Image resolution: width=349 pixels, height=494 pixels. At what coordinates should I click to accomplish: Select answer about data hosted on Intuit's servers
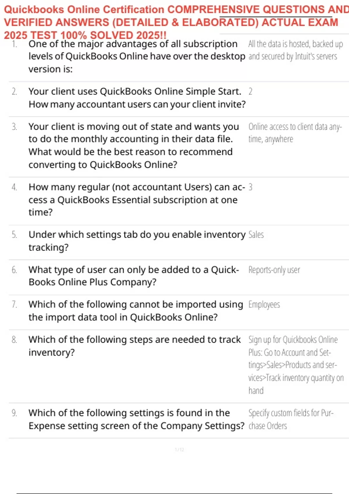295,50
